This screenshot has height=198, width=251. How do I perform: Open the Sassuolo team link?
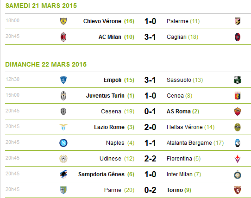tap(179, 80)
